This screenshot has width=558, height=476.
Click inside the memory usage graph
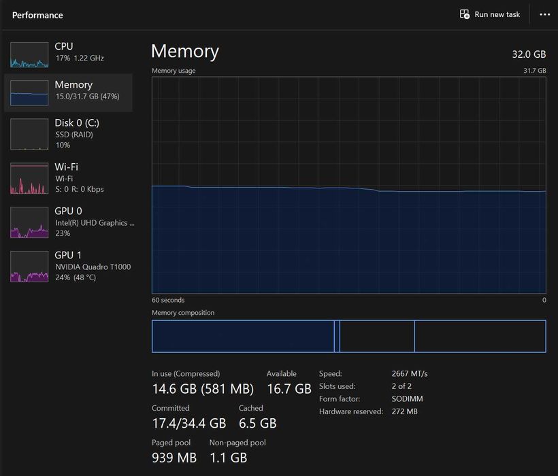click(348, 185)
